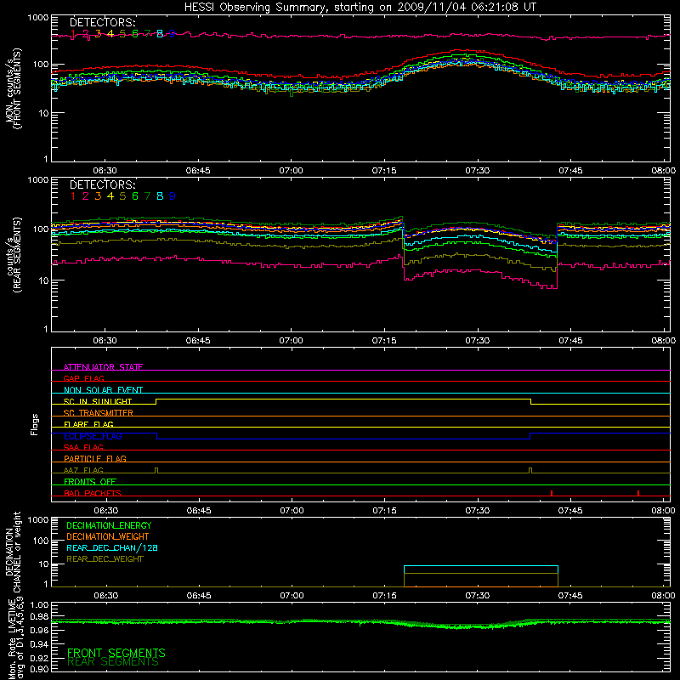Click 07:45 tick under decimation plot
Screen dimensions: 680x680
(570, 596)
